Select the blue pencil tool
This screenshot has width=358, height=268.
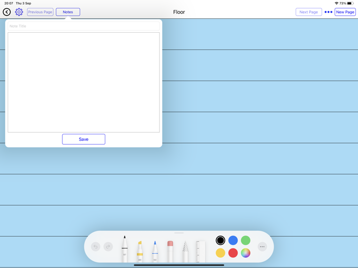pyautogui.click(x=155, y=251)
